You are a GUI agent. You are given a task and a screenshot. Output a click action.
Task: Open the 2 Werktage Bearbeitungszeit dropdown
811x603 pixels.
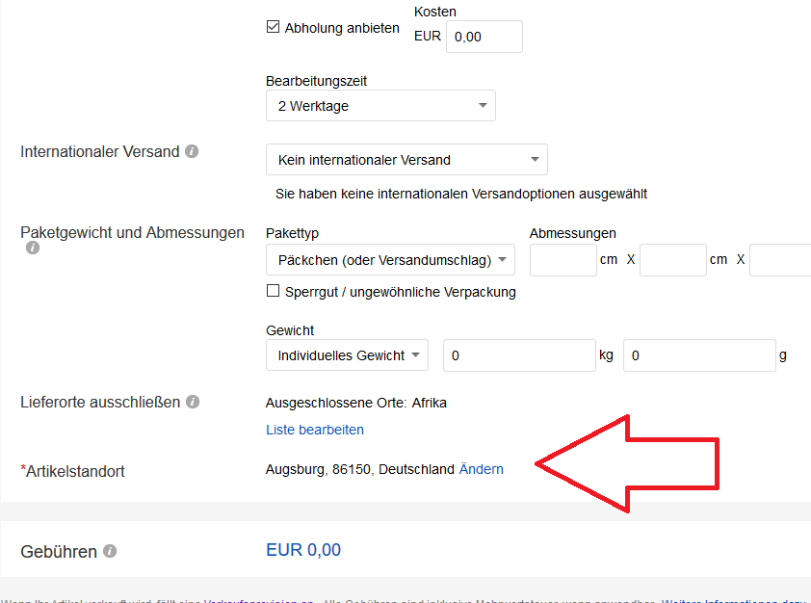coord(380,105)
